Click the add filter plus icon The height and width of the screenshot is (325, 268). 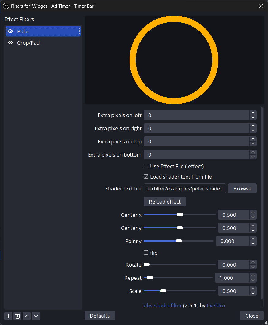(8, 316)
